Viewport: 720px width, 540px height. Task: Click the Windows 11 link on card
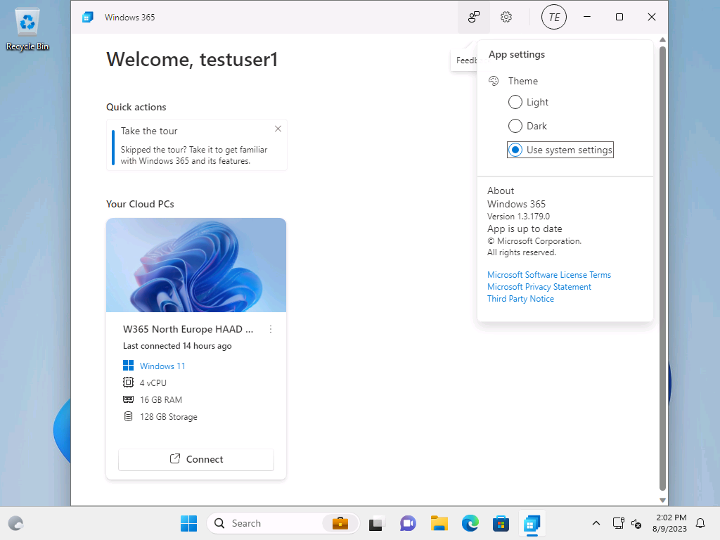pos(162,366)
